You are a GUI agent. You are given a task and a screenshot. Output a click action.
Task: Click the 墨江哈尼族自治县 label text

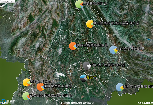coord(130,49)
